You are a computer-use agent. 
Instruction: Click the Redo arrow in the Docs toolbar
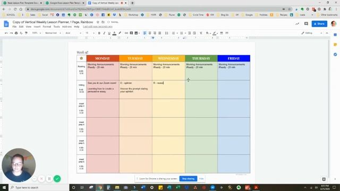(x=11, y=33)
